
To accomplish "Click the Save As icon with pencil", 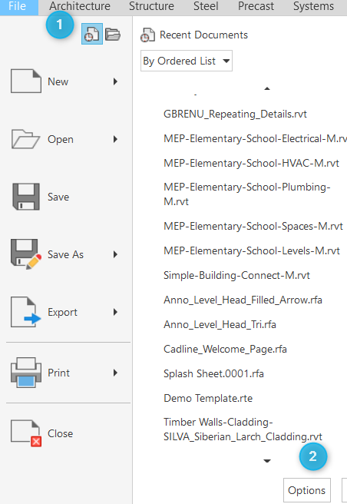I will tap(26, 254).
